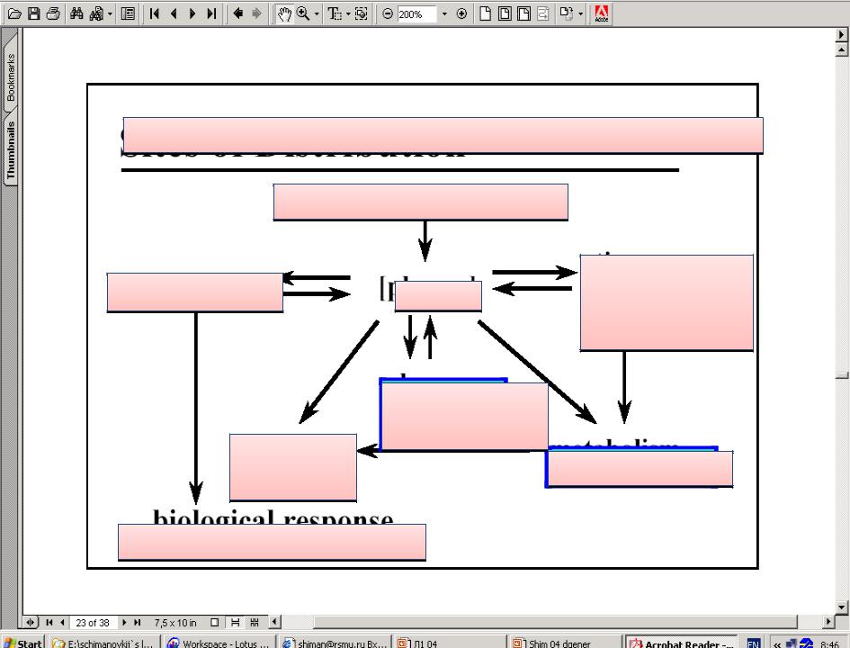850x648 pixels.
Task: Click the Search binoculars-with-page icon
Action: (x=96, y=13)
